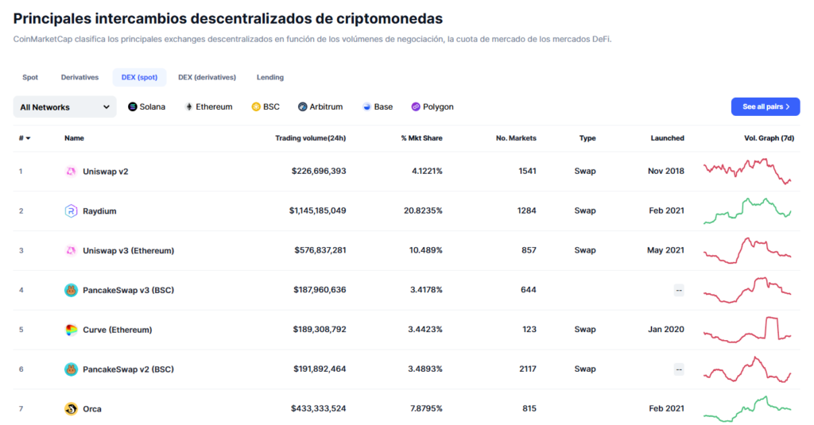Open the DEX (derivatives) tab
Image resolution: width=814 pixels, height=425 pixels.
pos(207,77)
